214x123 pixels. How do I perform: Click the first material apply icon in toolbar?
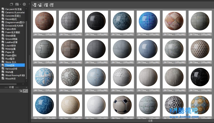(x=34, y=5)
